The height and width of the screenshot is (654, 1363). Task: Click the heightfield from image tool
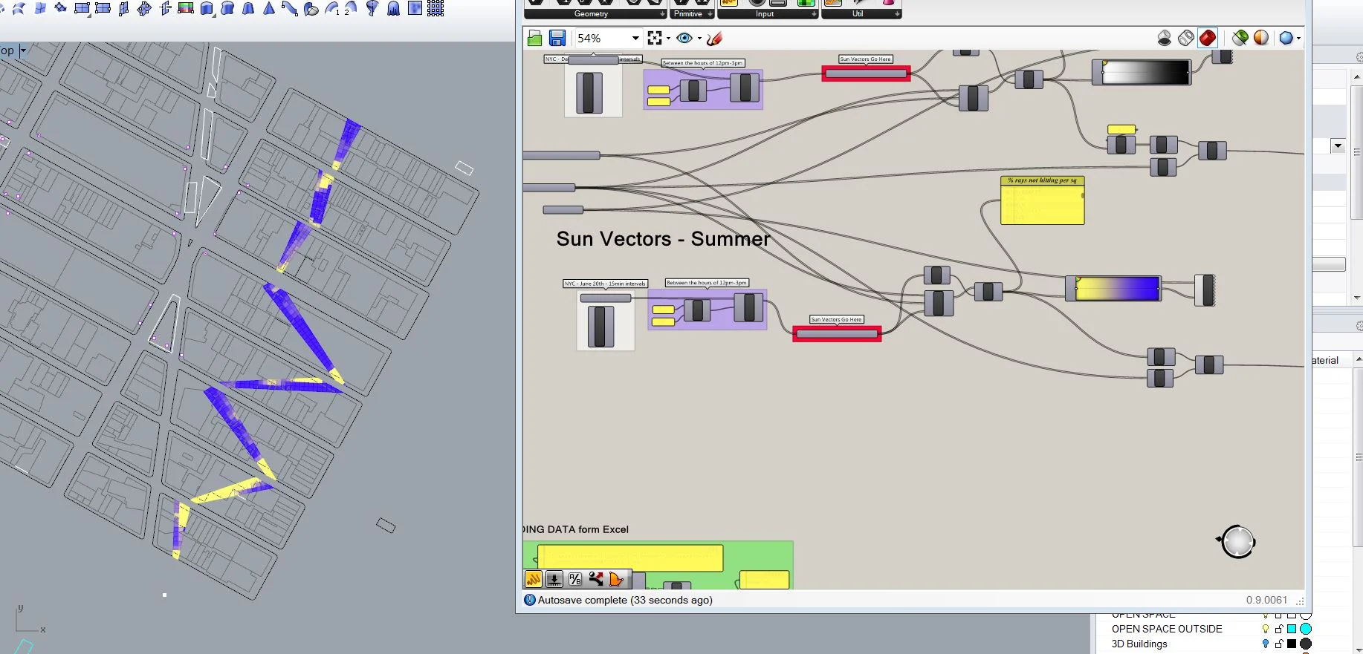(x=415, y=8)
